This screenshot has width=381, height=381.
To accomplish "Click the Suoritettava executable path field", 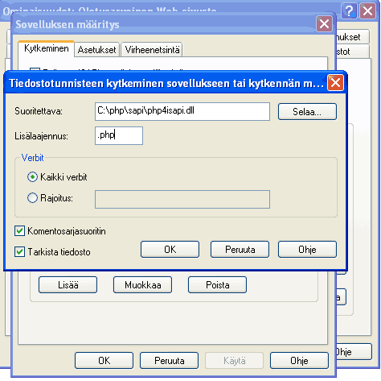I will [x=182, y=111].
